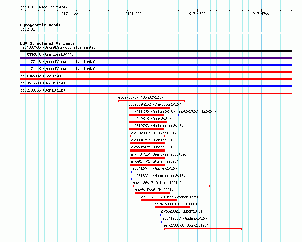Screen dimensions: 302x242
Task: Select the red dgv9659n152 variant bar
Action: coord(149,108)
